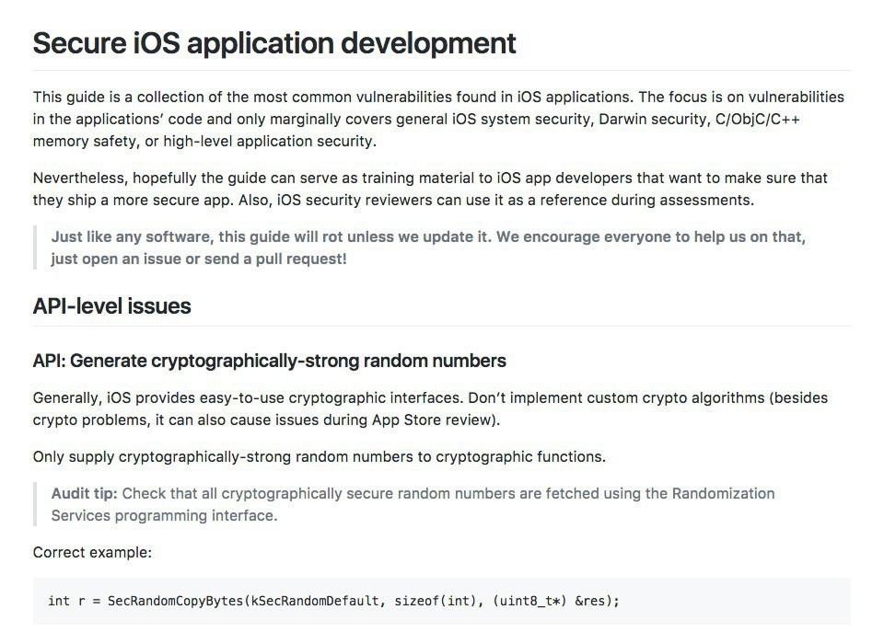The height and width of the screenshot is (644, 884).
Task: Click the "API-level issues" section heading
Action: 111,306
